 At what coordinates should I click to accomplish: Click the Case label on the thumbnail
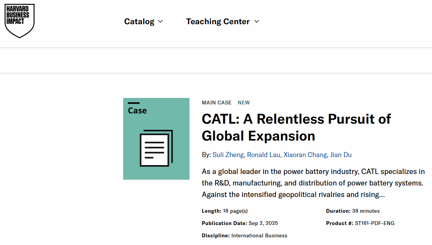(137, 111)
